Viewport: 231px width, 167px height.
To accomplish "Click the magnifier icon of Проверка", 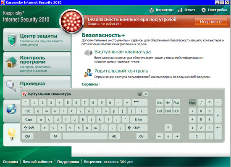I will point(11,86).
